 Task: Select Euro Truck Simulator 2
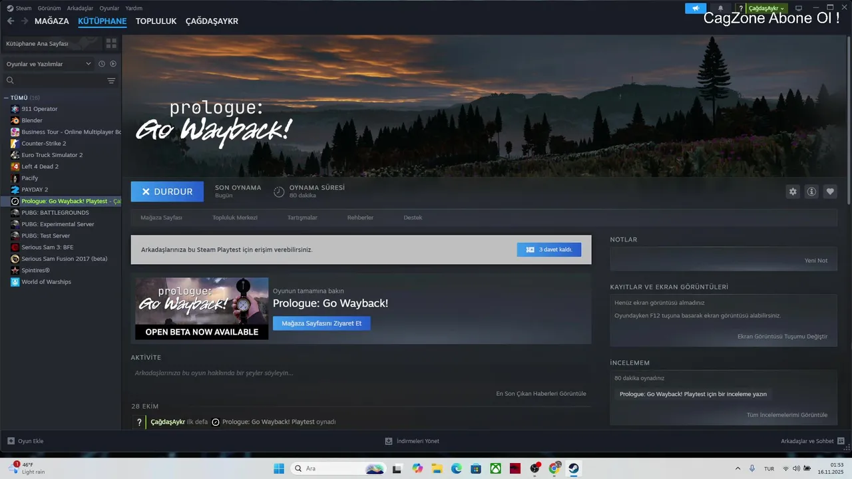52,155
